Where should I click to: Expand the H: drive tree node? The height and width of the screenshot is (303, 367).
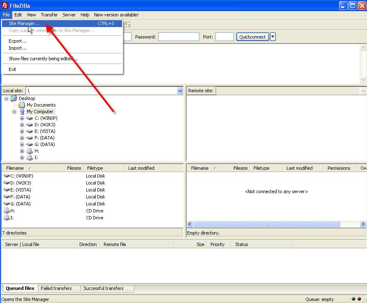22,151
